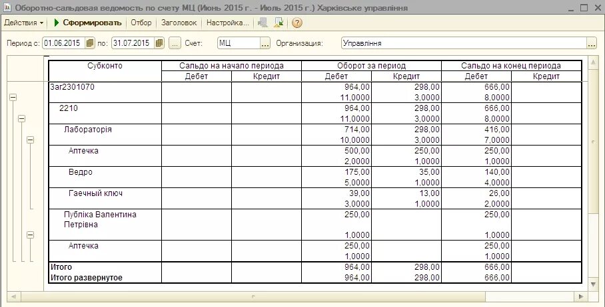Select the Гаечный ключ row
The width and height of the screenshot is (605, 307).
[x=315, y=198]
